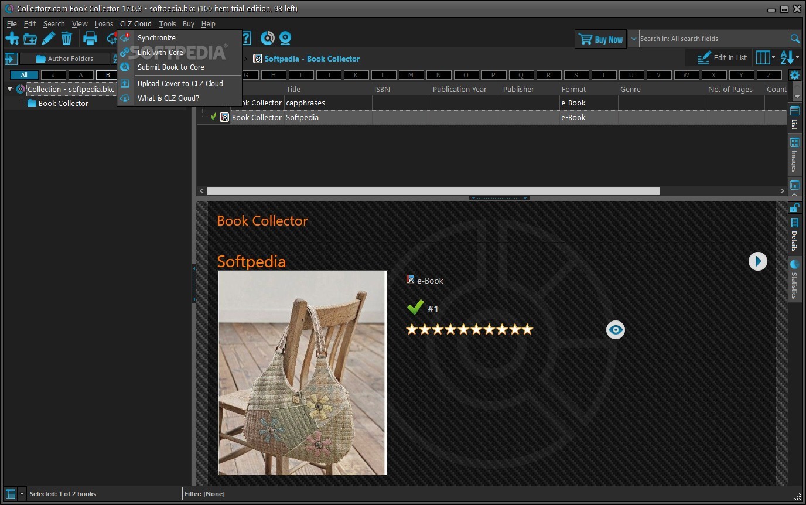
Task: Click the folder panel collapse arrow icon
Action: pyautogui.click(x=10, y=59)
